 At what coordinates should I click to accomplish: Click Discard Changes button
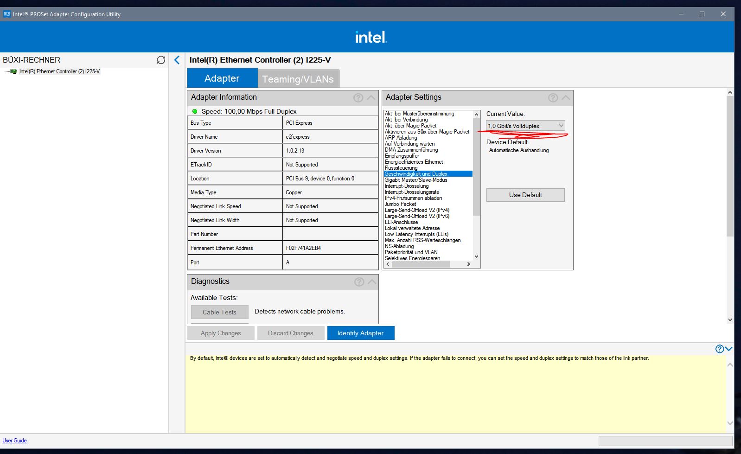[x=291, y=333]
